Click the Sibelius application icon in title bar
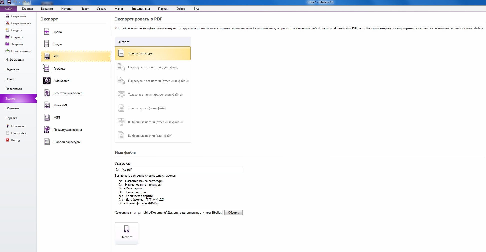The height and width of the screenshot is (252, 486). [x=2, y=2]
